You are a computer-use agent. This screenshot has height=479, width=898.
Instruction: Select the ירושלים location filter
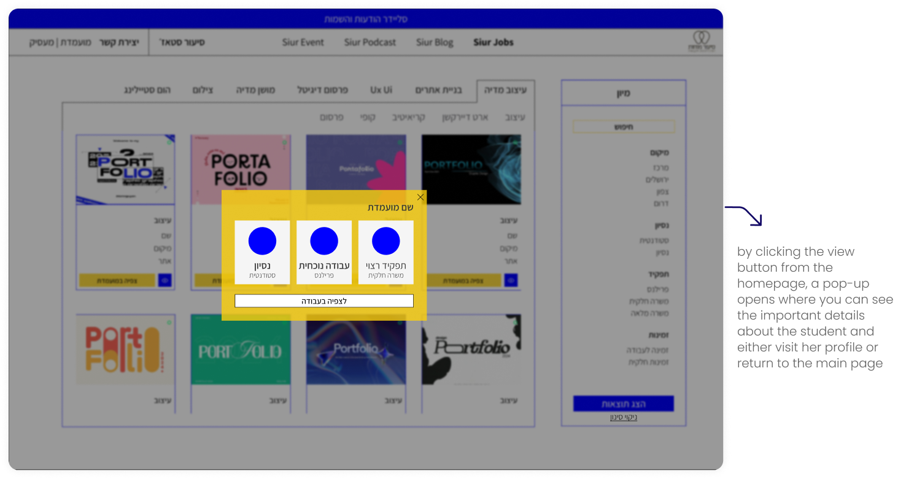656,180
